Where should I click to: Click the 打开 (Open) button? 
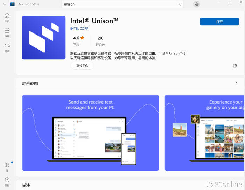(219, 22)
